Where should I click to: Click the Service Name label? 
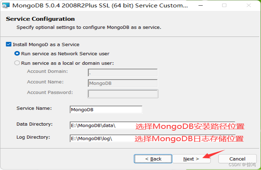(34, 108)
